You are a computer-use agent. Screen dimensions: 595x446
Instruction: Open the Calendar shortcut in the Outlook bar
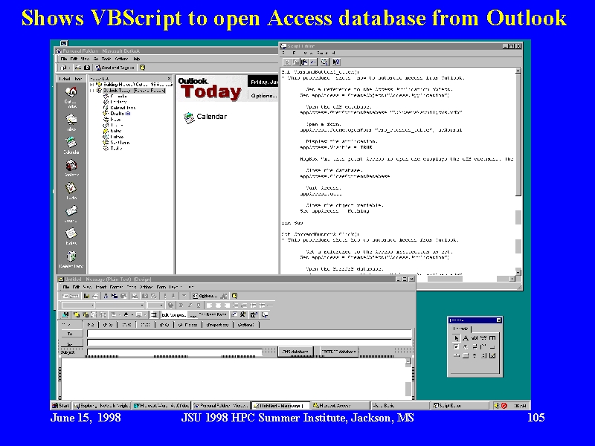click(71, 145)
